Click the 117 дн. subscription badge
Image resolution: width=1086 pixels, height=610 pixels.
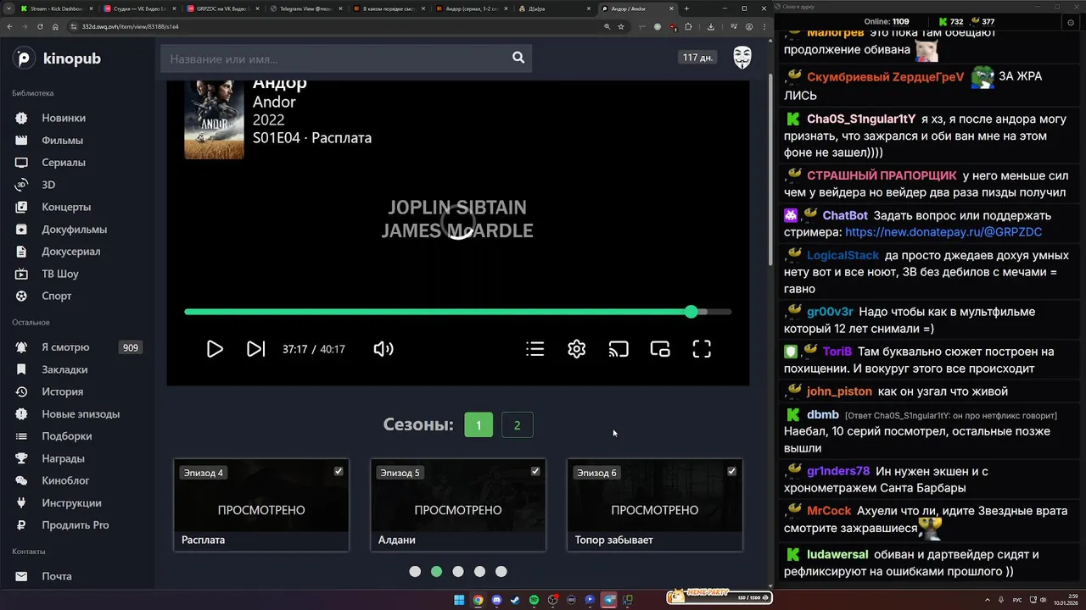coord(697,58)
